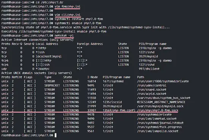Image resolution: width=209 pixels, height=140 pixels.
Task: Click the '/run/user/1000/systemd/private' path
Action: tap(163, 81)
